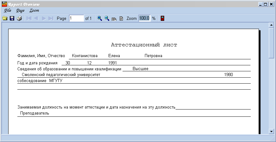The height and width of the screenshot is (142, 276).
Task: Click the Report Preview app icon
Action: 4,4
